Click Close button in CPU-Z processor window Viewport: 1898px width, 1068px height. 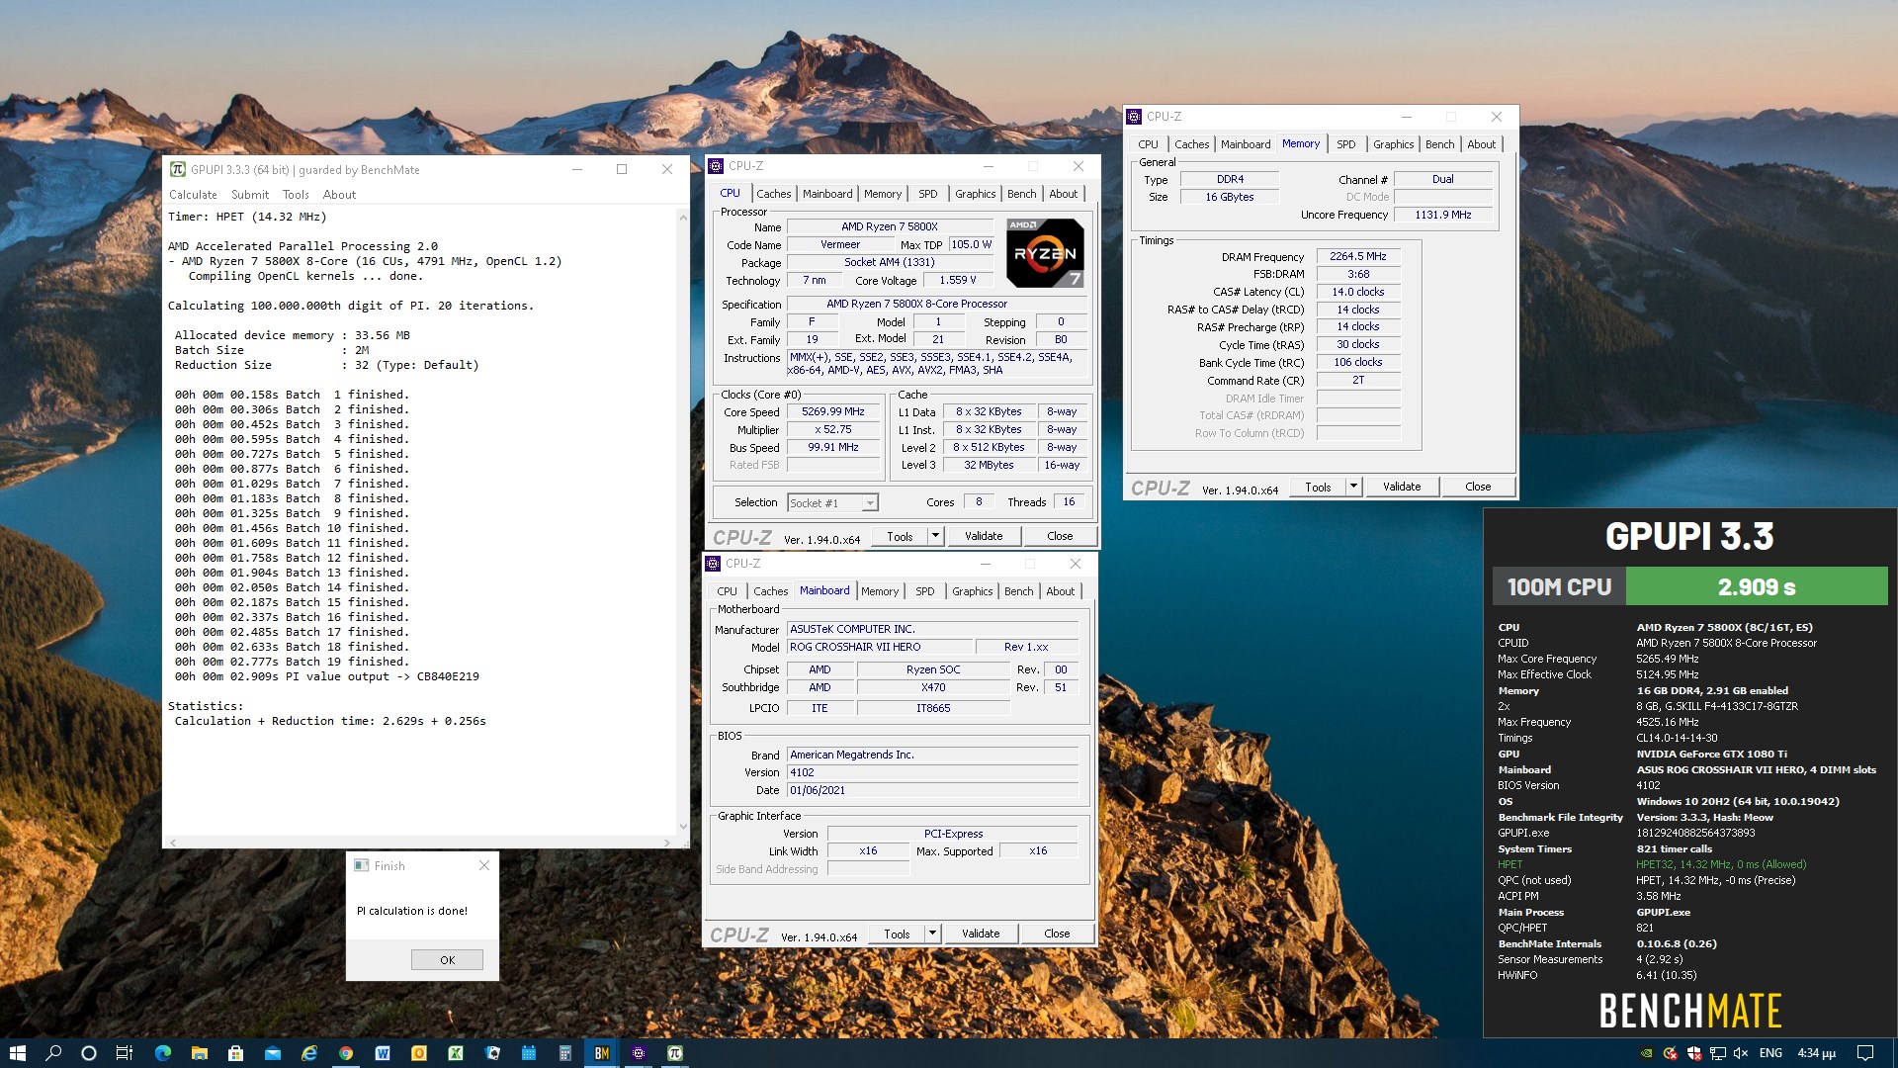pyautogui.click(x=1060, y=536)
